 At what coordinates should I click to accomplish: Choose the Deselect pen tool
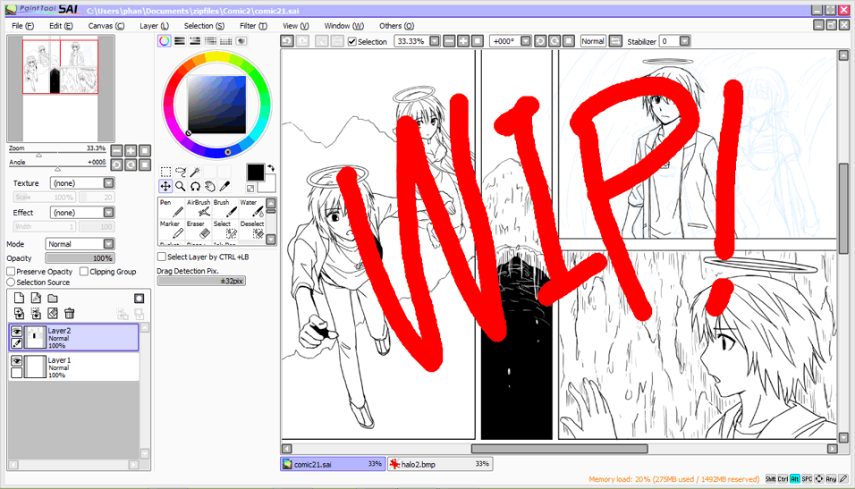point(252,230)
